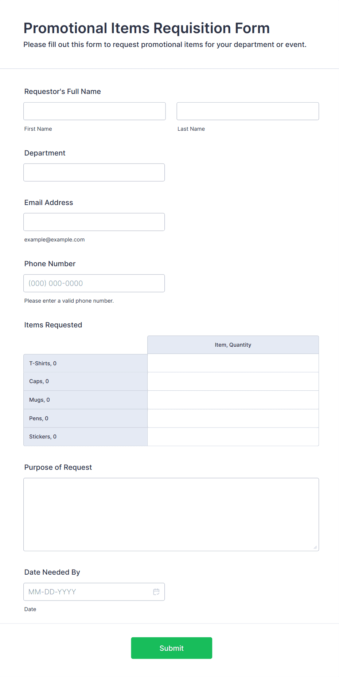Focus the Department text box
339x677 pixels.
coord(94,172)
